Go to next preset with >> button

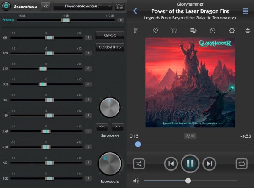tap(117, 127)
